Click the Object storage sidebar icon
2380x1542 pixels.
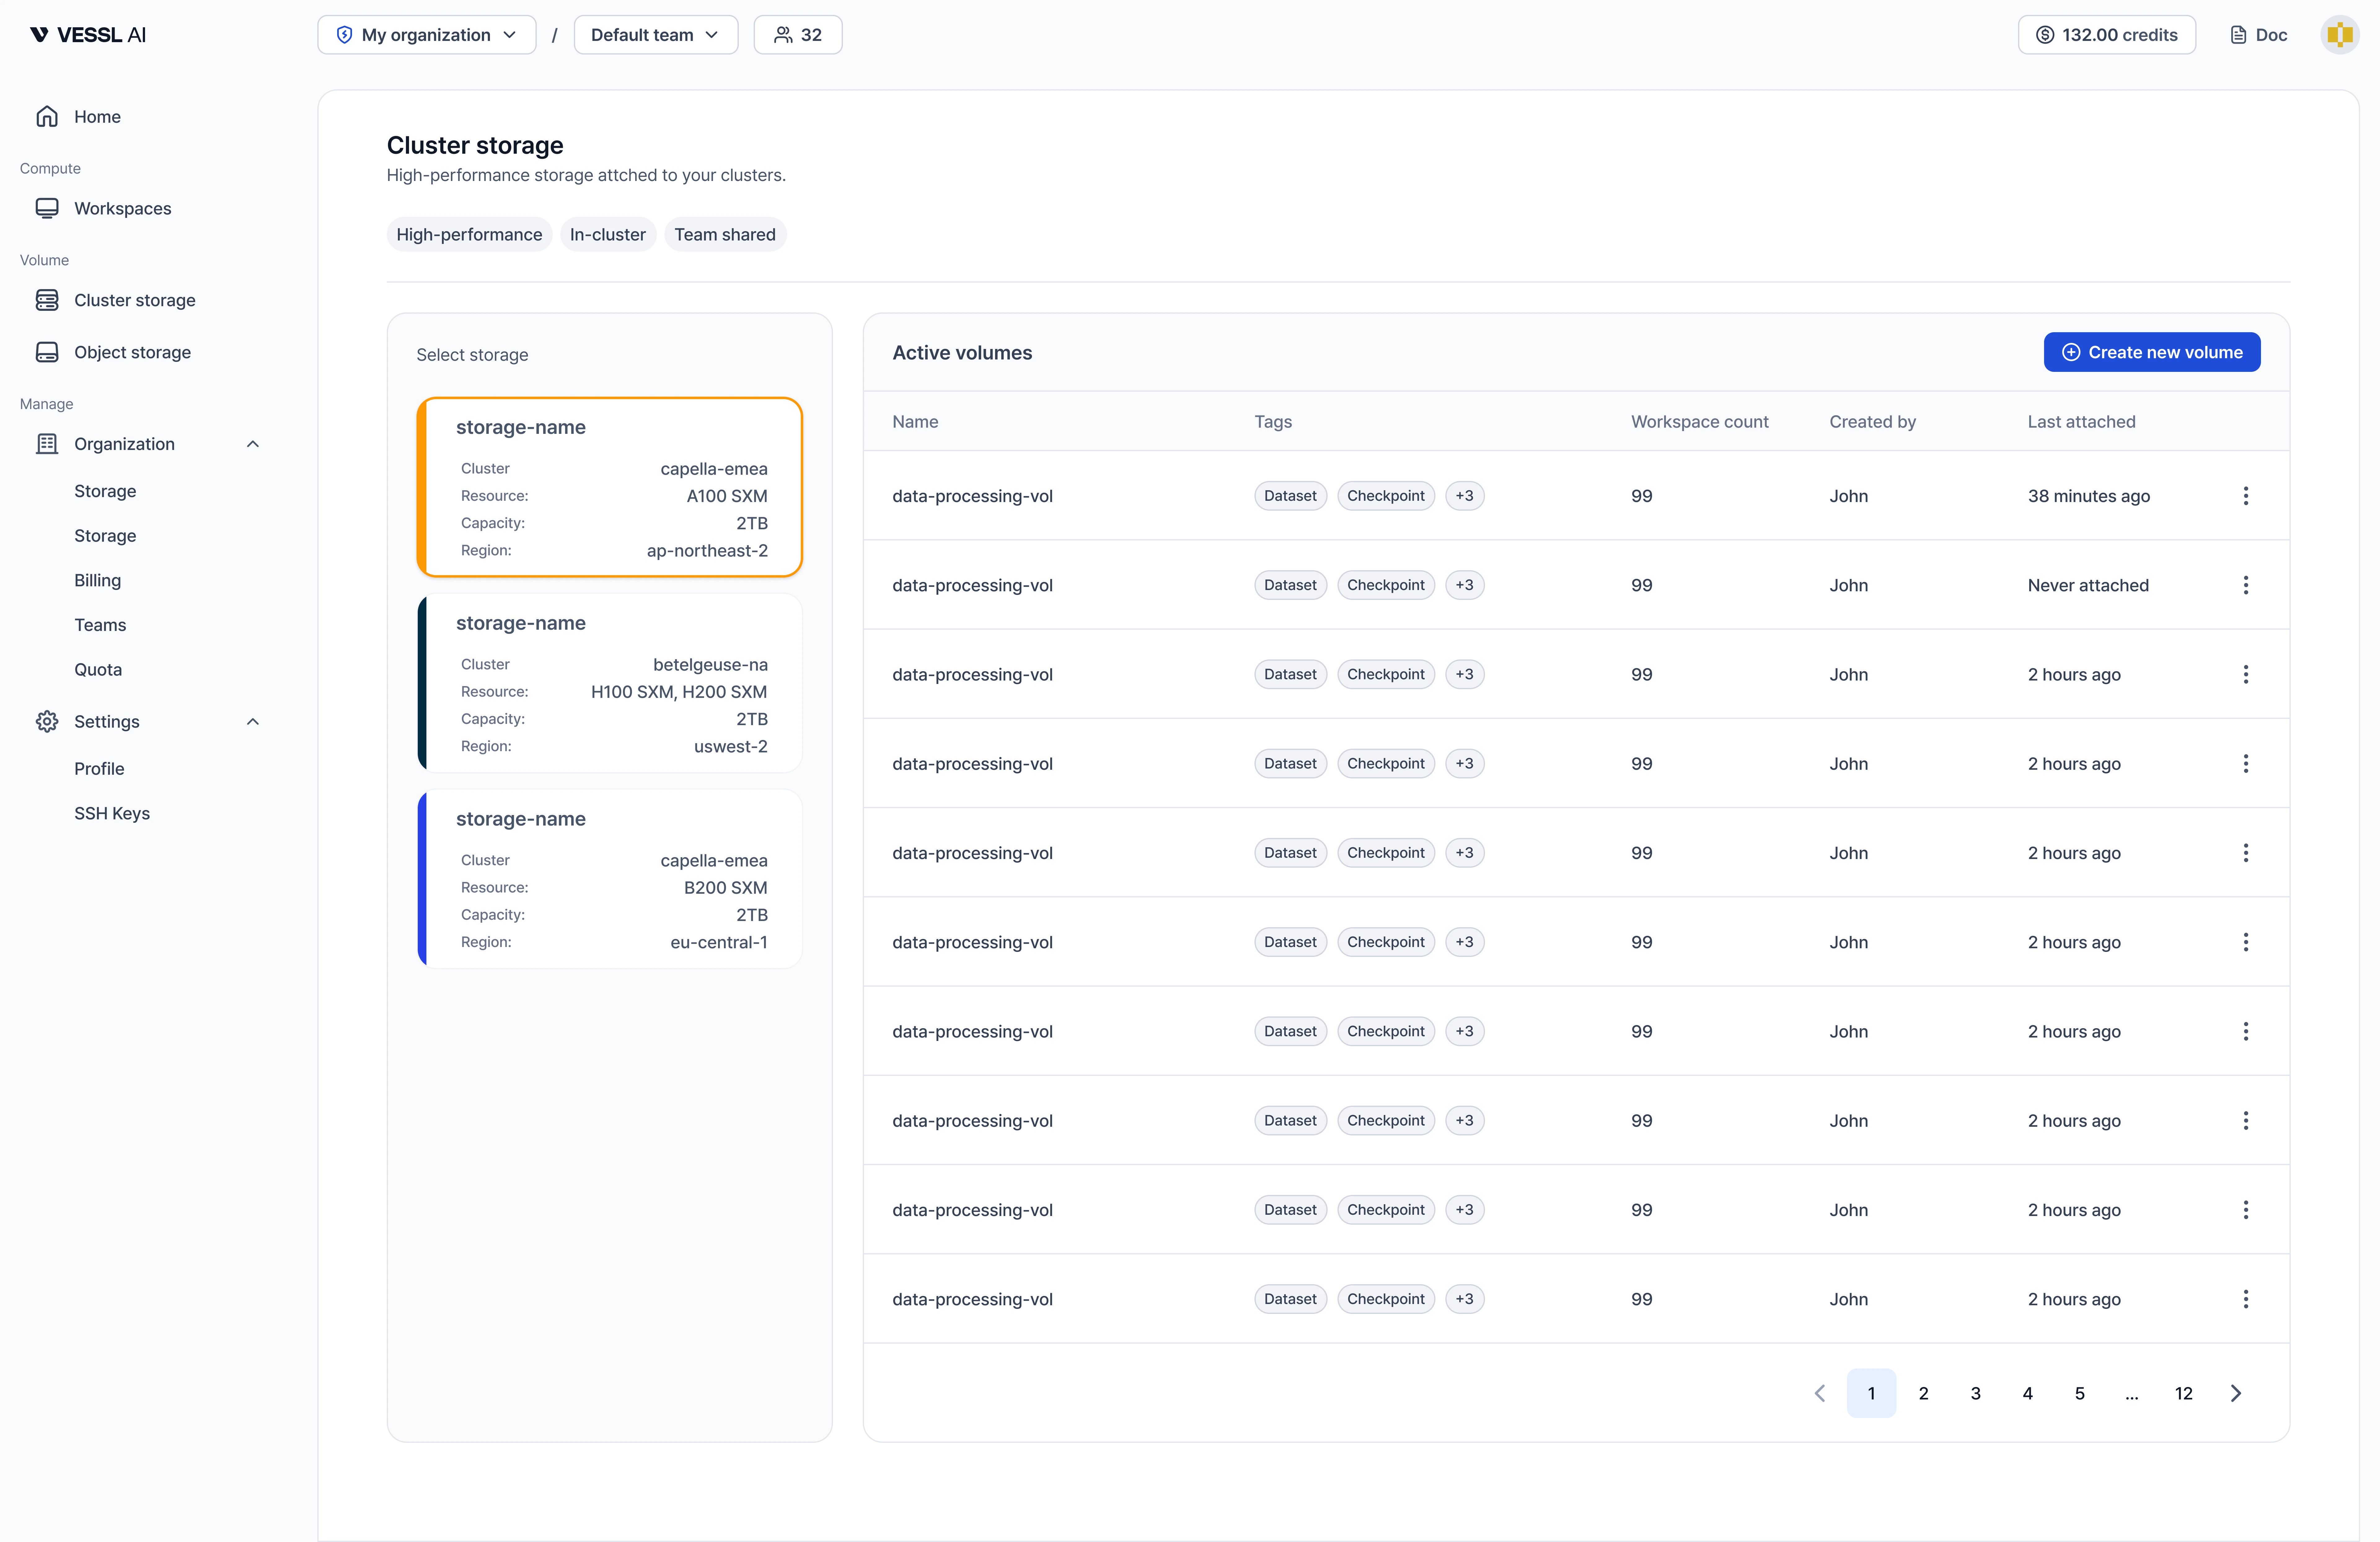pos(47,352)
